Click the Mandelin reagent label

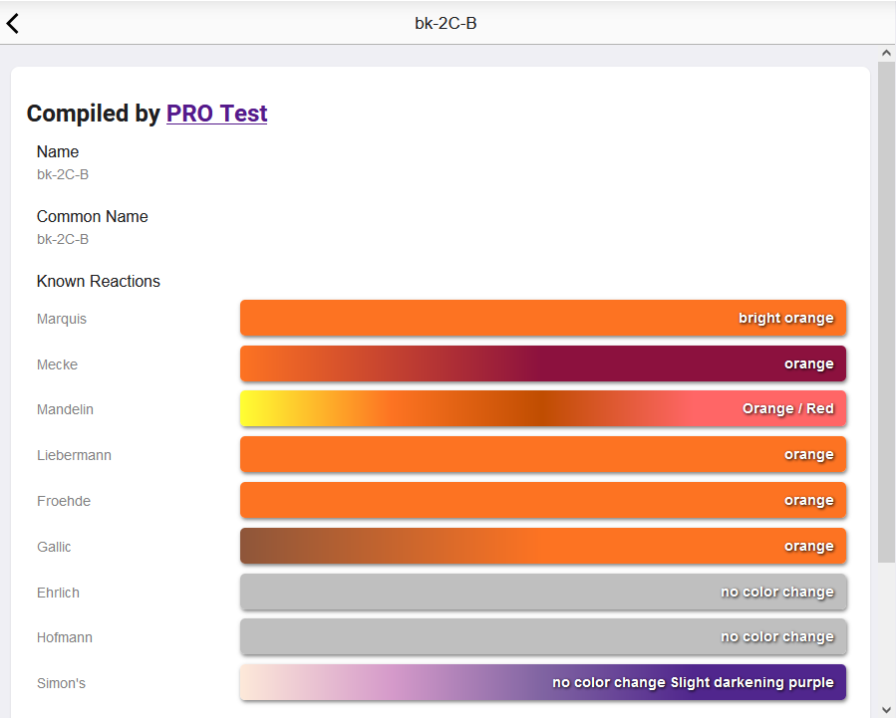point(65,409)
